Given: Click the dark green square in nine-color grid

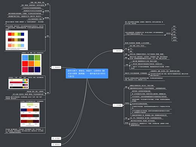Looking at the screenshot, I should click(x=31, y=58).
